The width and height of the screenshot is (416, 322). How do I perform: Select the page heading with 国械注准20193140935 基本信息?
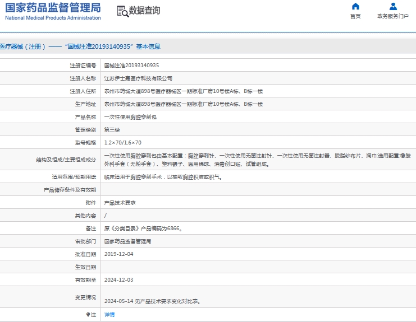tap(80, 46)
